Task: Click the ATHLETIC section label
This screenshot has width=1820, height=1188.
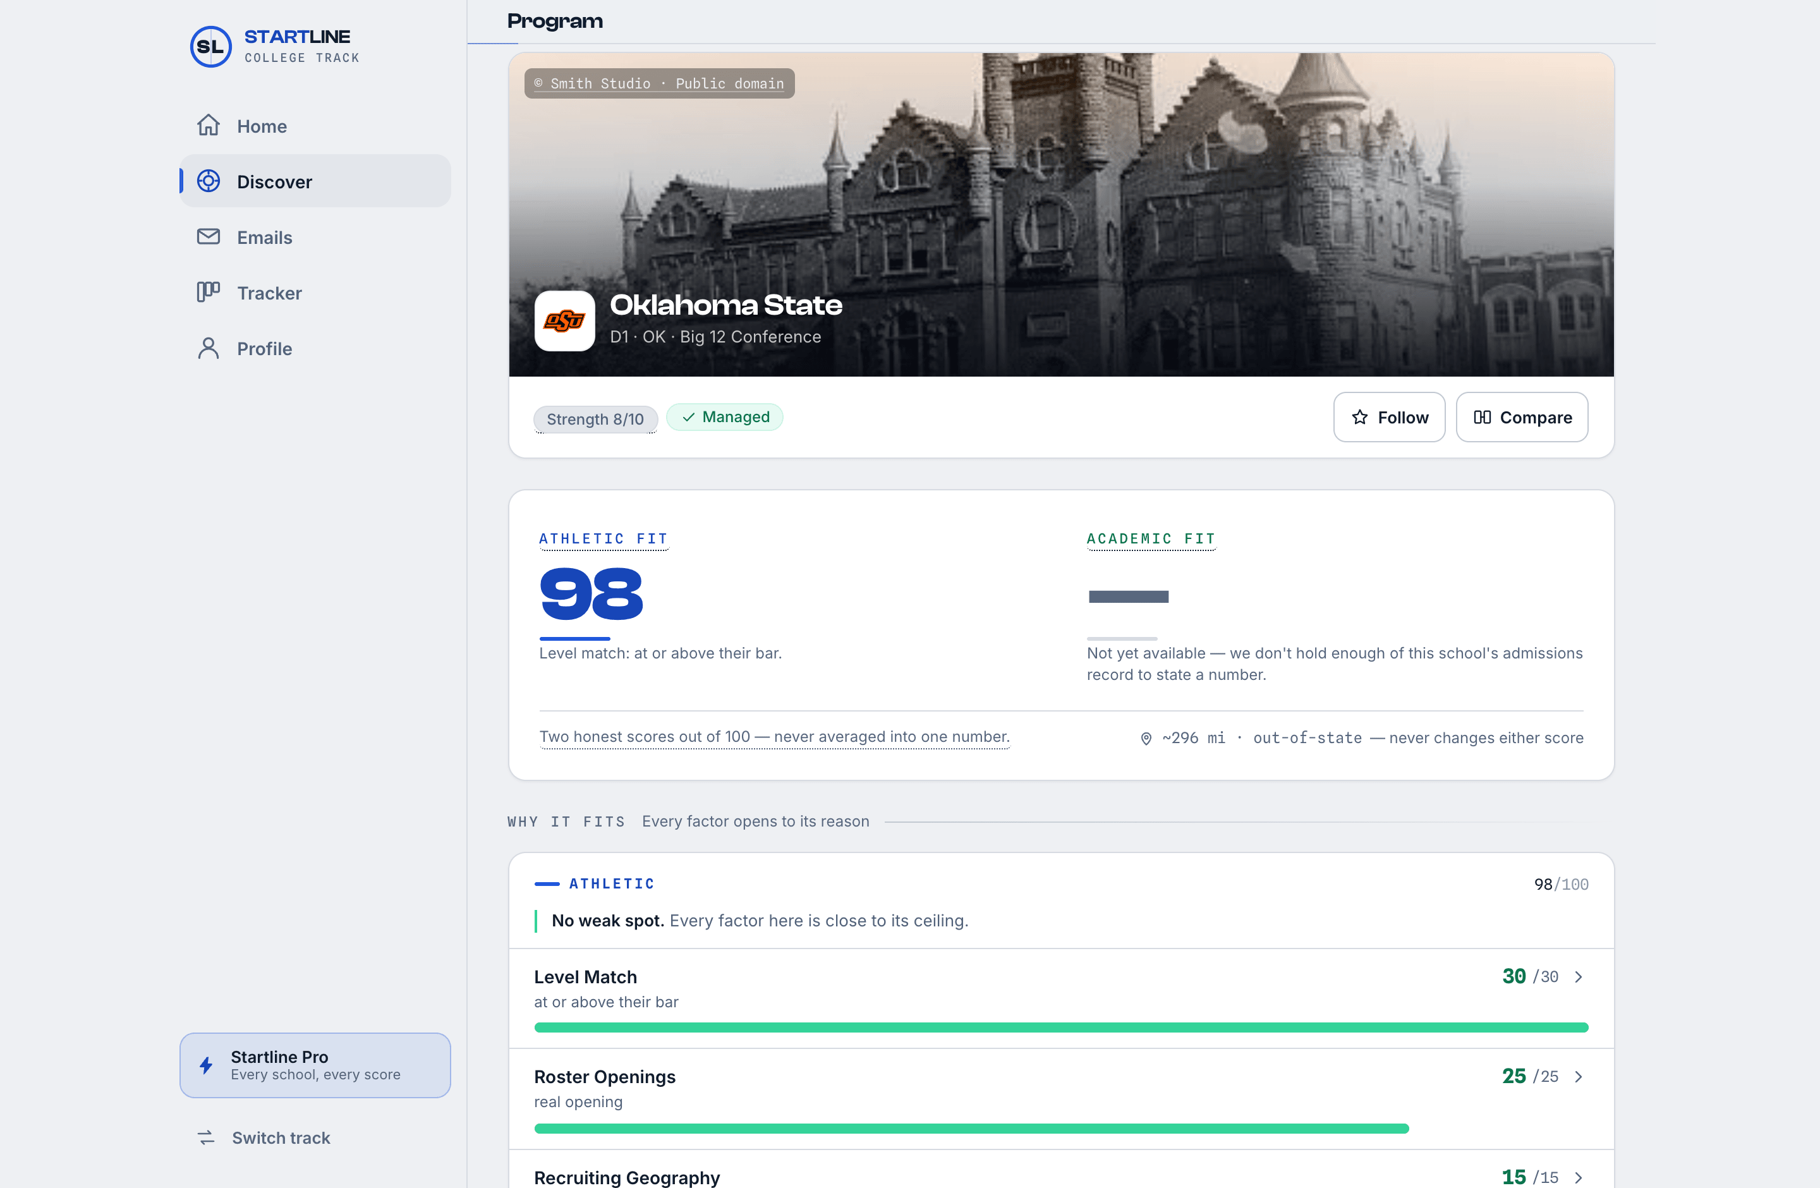Action: [x=612, y=885]
